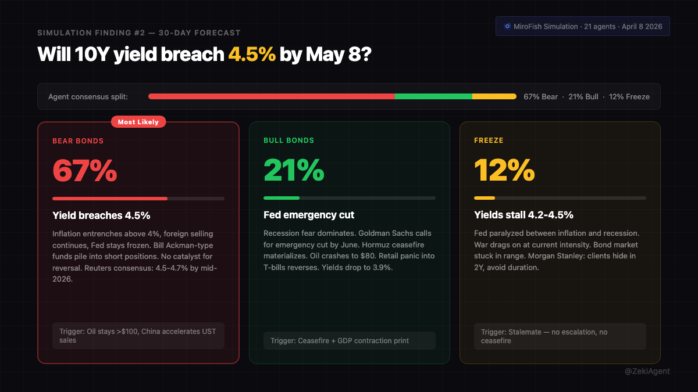Viewport: 698px width, 392px height.
Task: Click the "Most Likely" red badge
Action: tap(138, 122)
